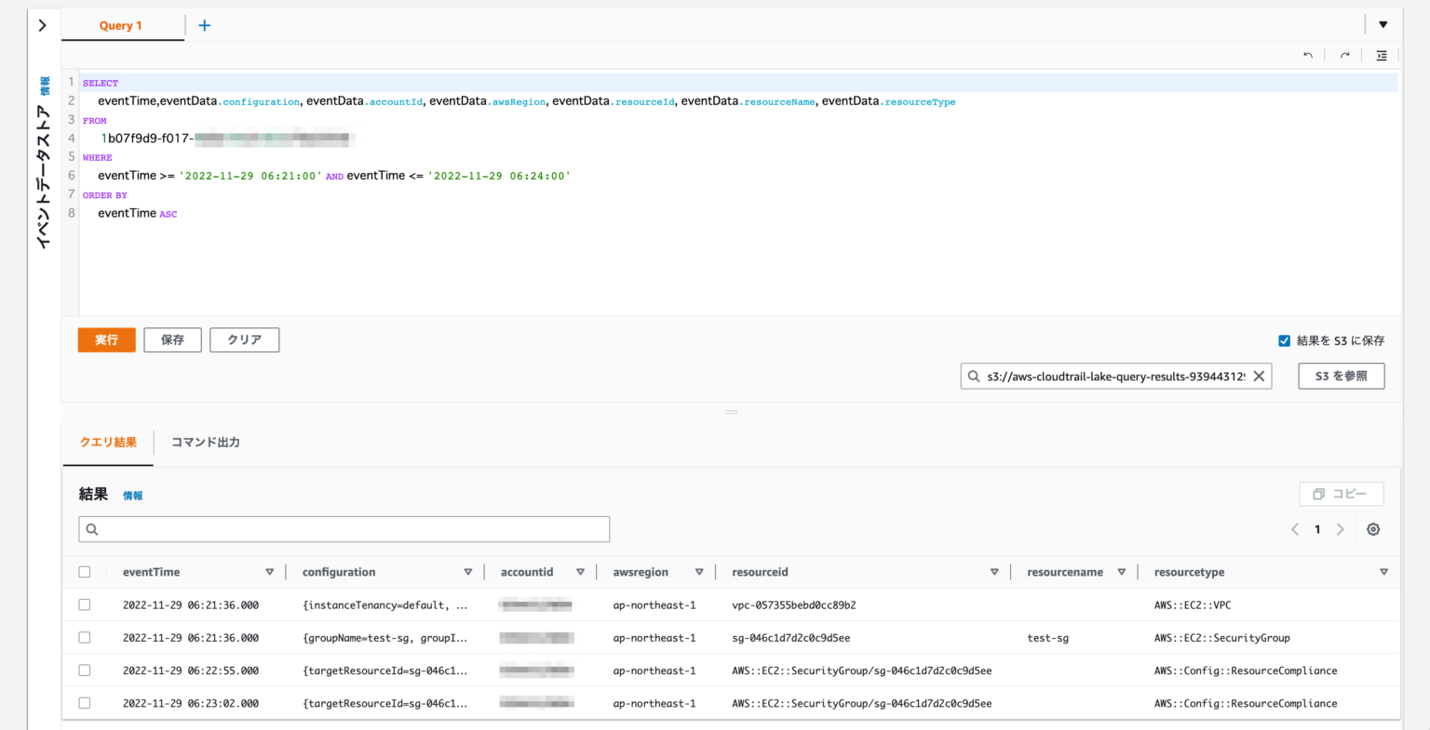Expand the イベントデータストア sidebar panel

click(44, 25)
